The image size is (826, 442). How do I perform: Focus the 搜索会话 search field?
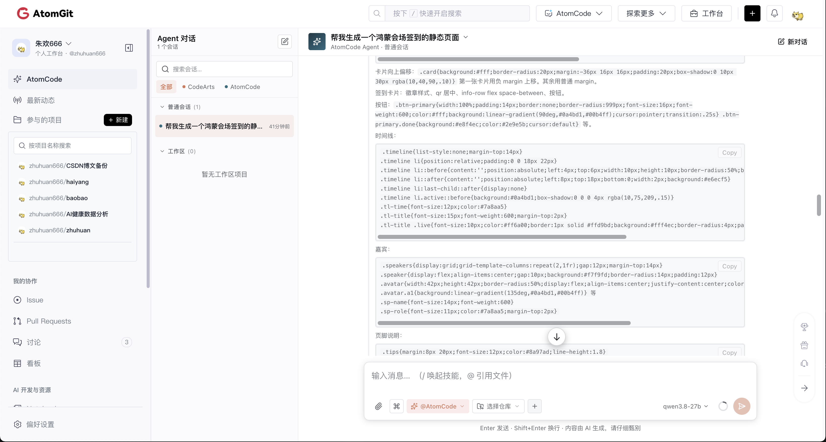click(x=225, y=69)
